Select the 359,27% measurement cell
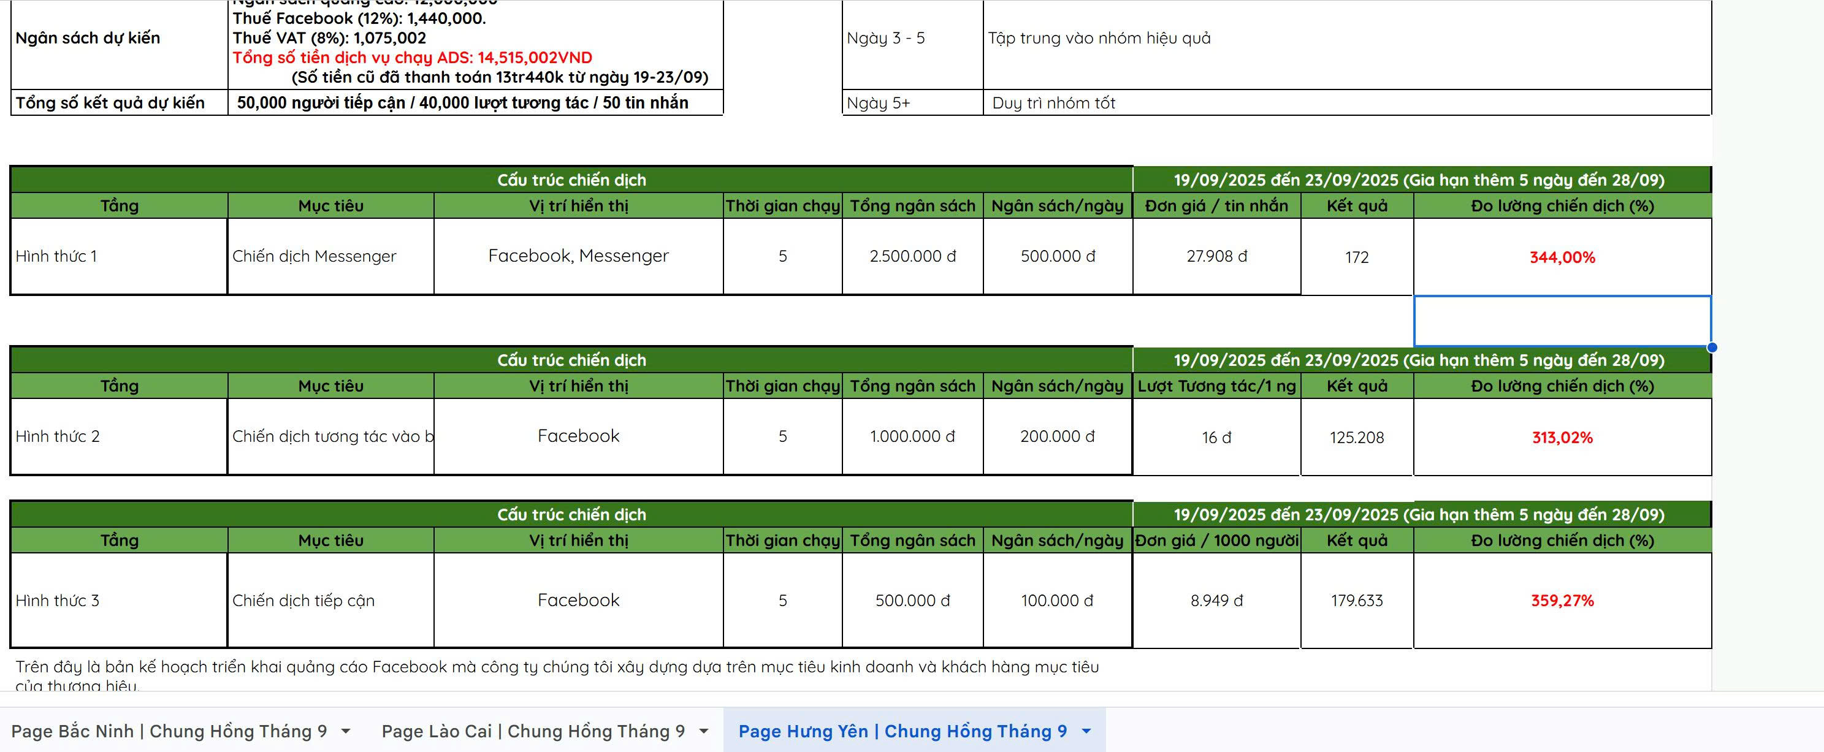Image resolution: width=1824 pixels, height=752 pixels. coord(1562,601)
